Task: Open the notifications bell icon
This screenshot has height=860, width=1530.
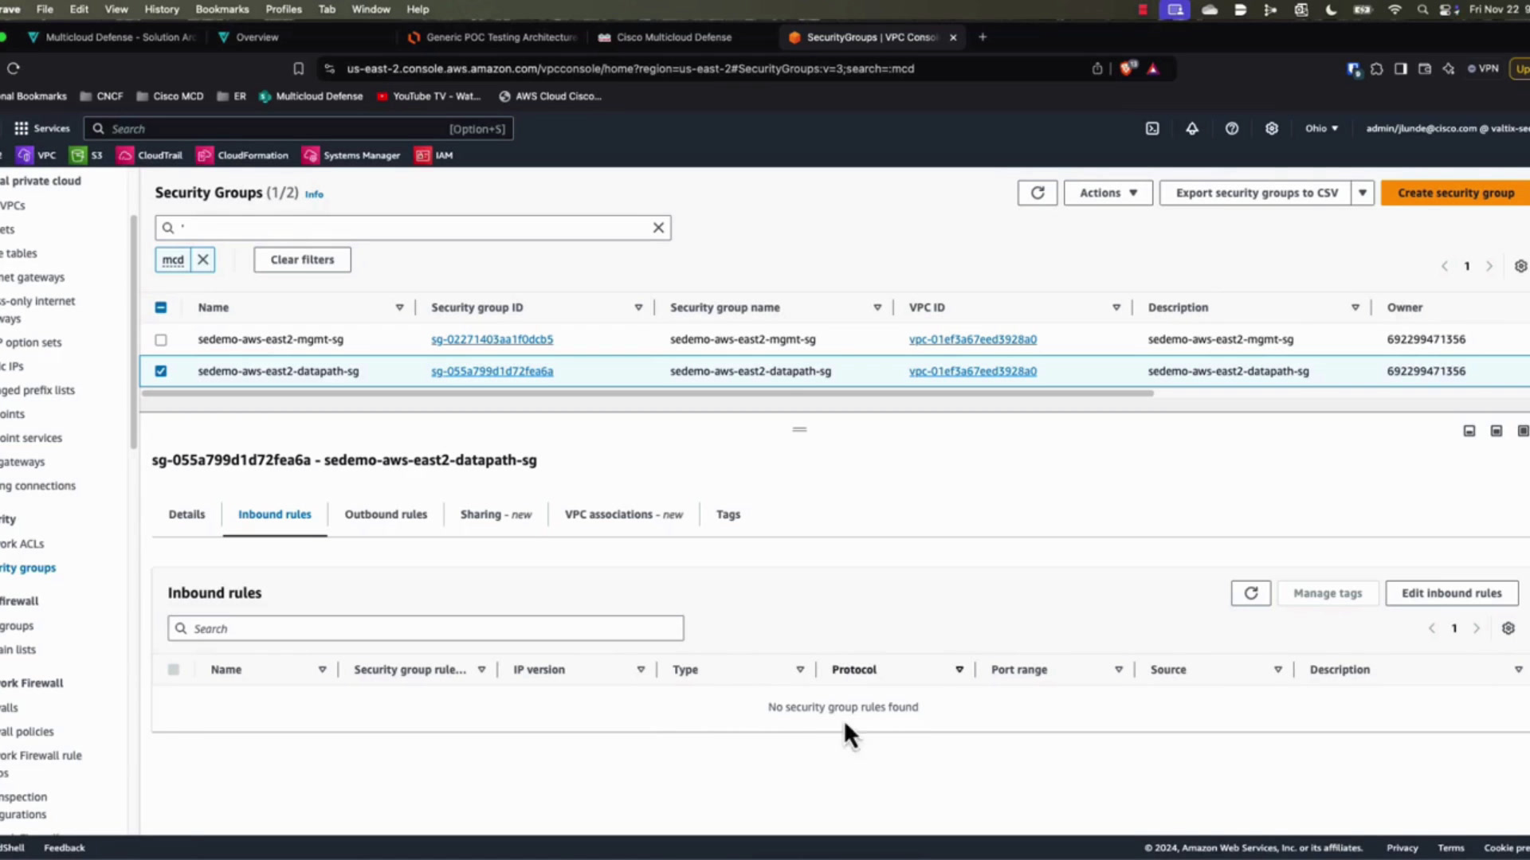Action: 1192,128
